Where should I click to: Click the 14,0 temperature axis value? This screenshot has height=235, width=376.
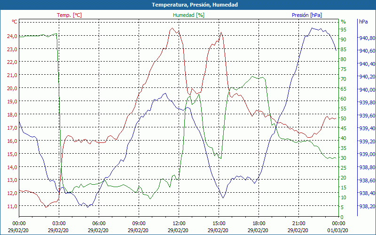click(13, 167)
